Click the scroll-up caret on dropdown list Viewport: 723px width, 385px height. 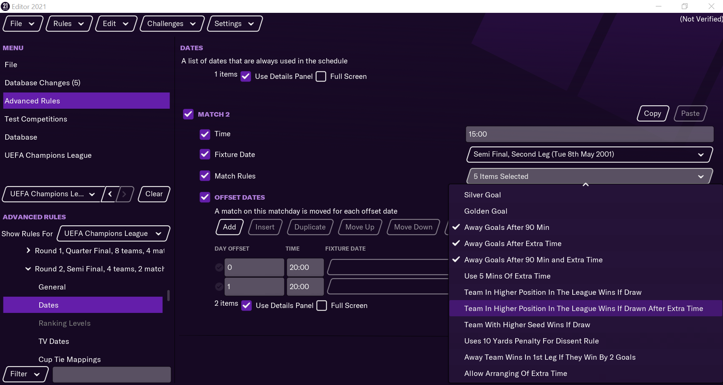coord(586,185)
